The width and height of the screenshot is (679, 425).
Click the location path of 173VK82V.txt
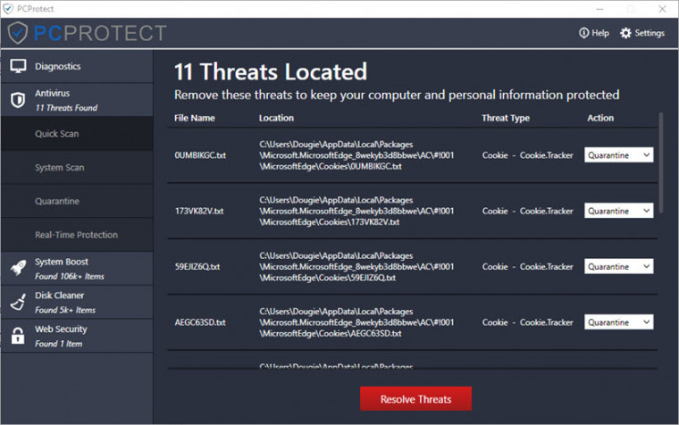click(356, 212)
